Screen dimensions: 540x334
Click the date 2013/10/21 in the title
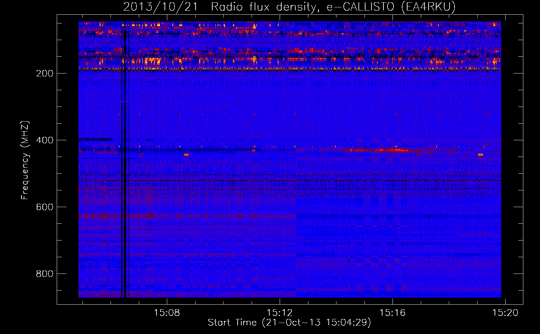click(x=161, y=7)
